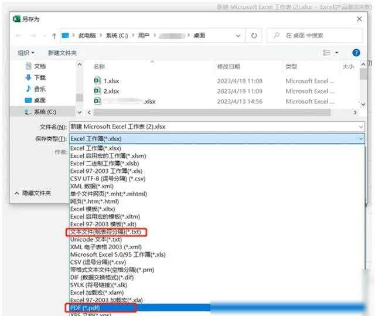The width and height of the screenshot is (375, 316).
Task: Click the view layout icon
Action: (327, 53)
